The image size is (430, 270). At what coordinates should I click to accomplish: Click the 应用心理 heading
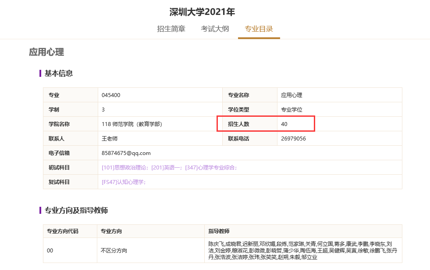pyautogui.click(x=46, y=52)
